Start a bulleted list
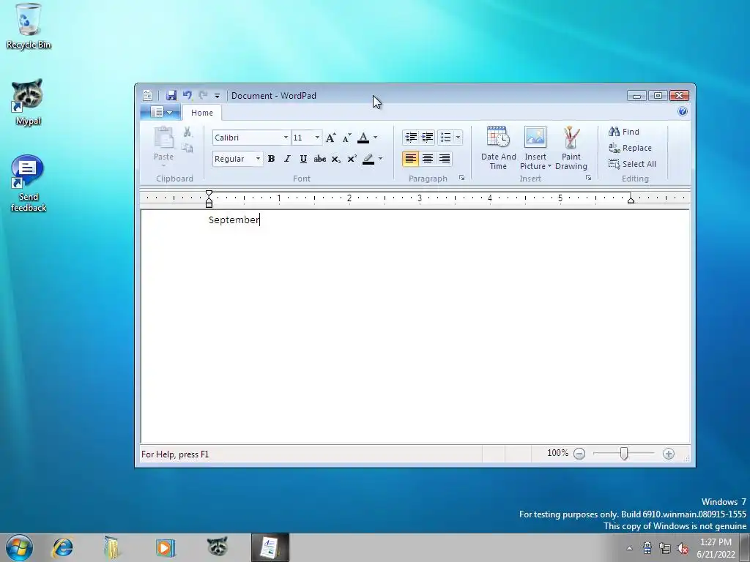 [x=445, y=138]
